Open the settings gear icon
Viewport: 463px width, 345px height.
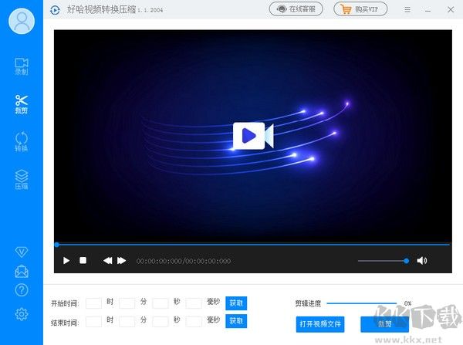click(22, 313)
